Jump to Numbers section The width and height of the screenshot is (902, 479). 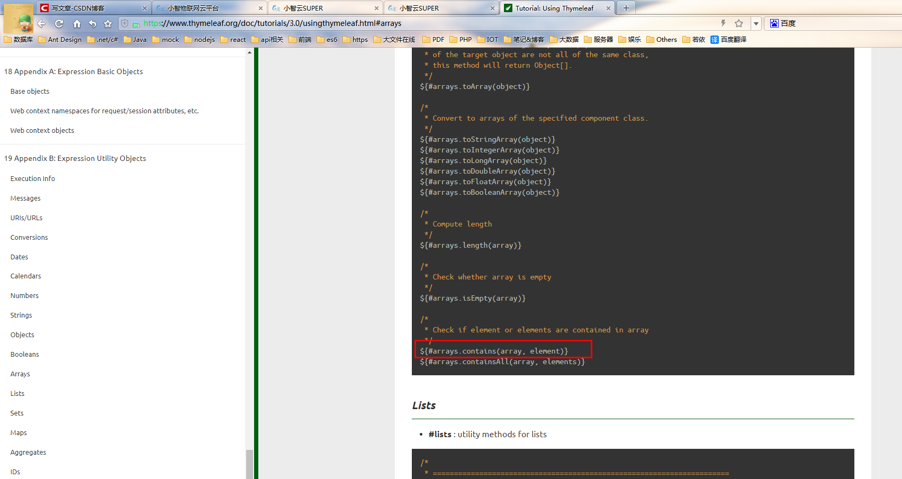click(24, 295)
